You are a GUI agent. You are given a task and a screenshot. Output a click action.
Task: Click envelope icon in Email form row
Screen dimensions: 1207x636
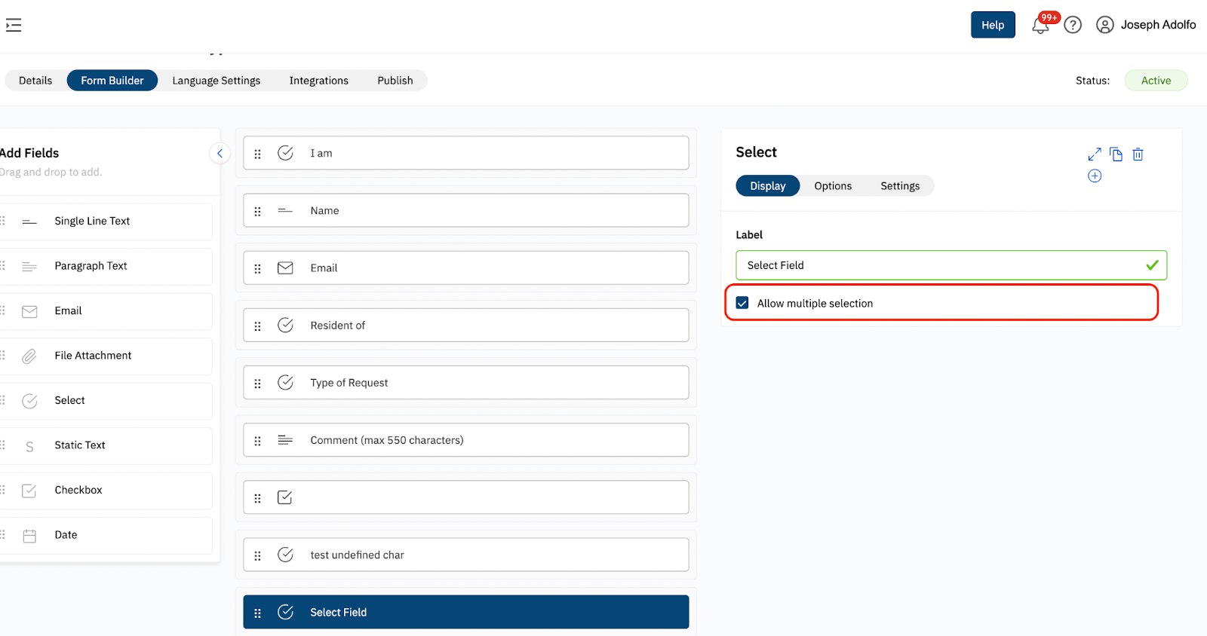[x=285, y=268]
